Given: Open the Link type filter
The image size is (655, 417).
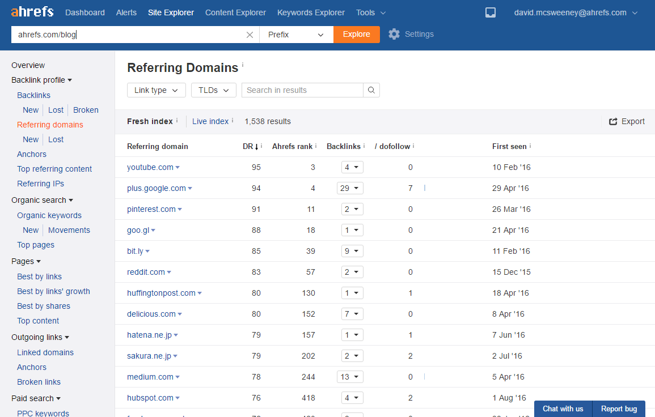Looking at the screenshot, I should [156, 90].
